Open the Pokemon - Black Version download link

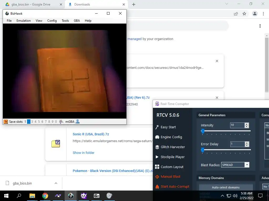(x=113, y=171)
